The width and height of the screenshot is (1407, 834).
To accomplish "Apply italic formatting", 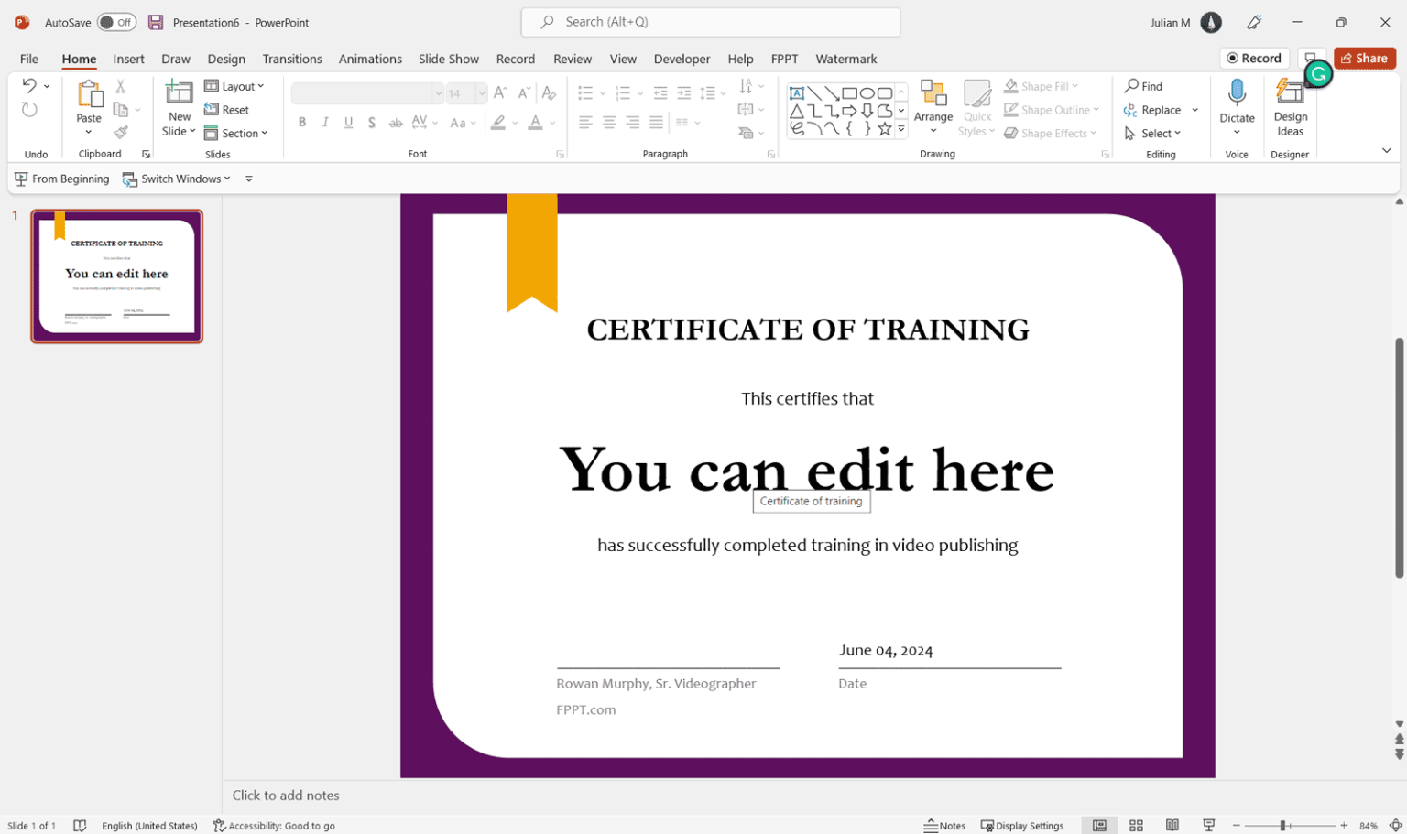I will (x=325, y=122).
